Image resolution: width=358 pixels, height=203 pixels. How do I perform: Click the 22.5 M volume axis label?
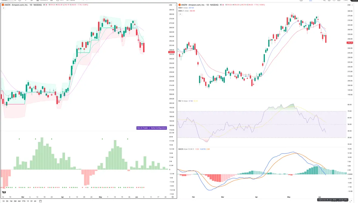point(172,133)
